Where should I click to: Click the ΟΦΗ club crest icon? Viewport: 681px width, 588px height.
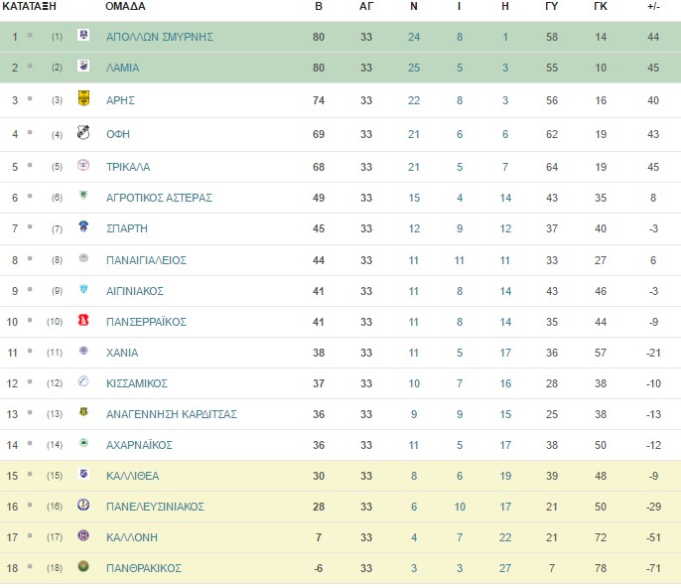tap(83, 132)
